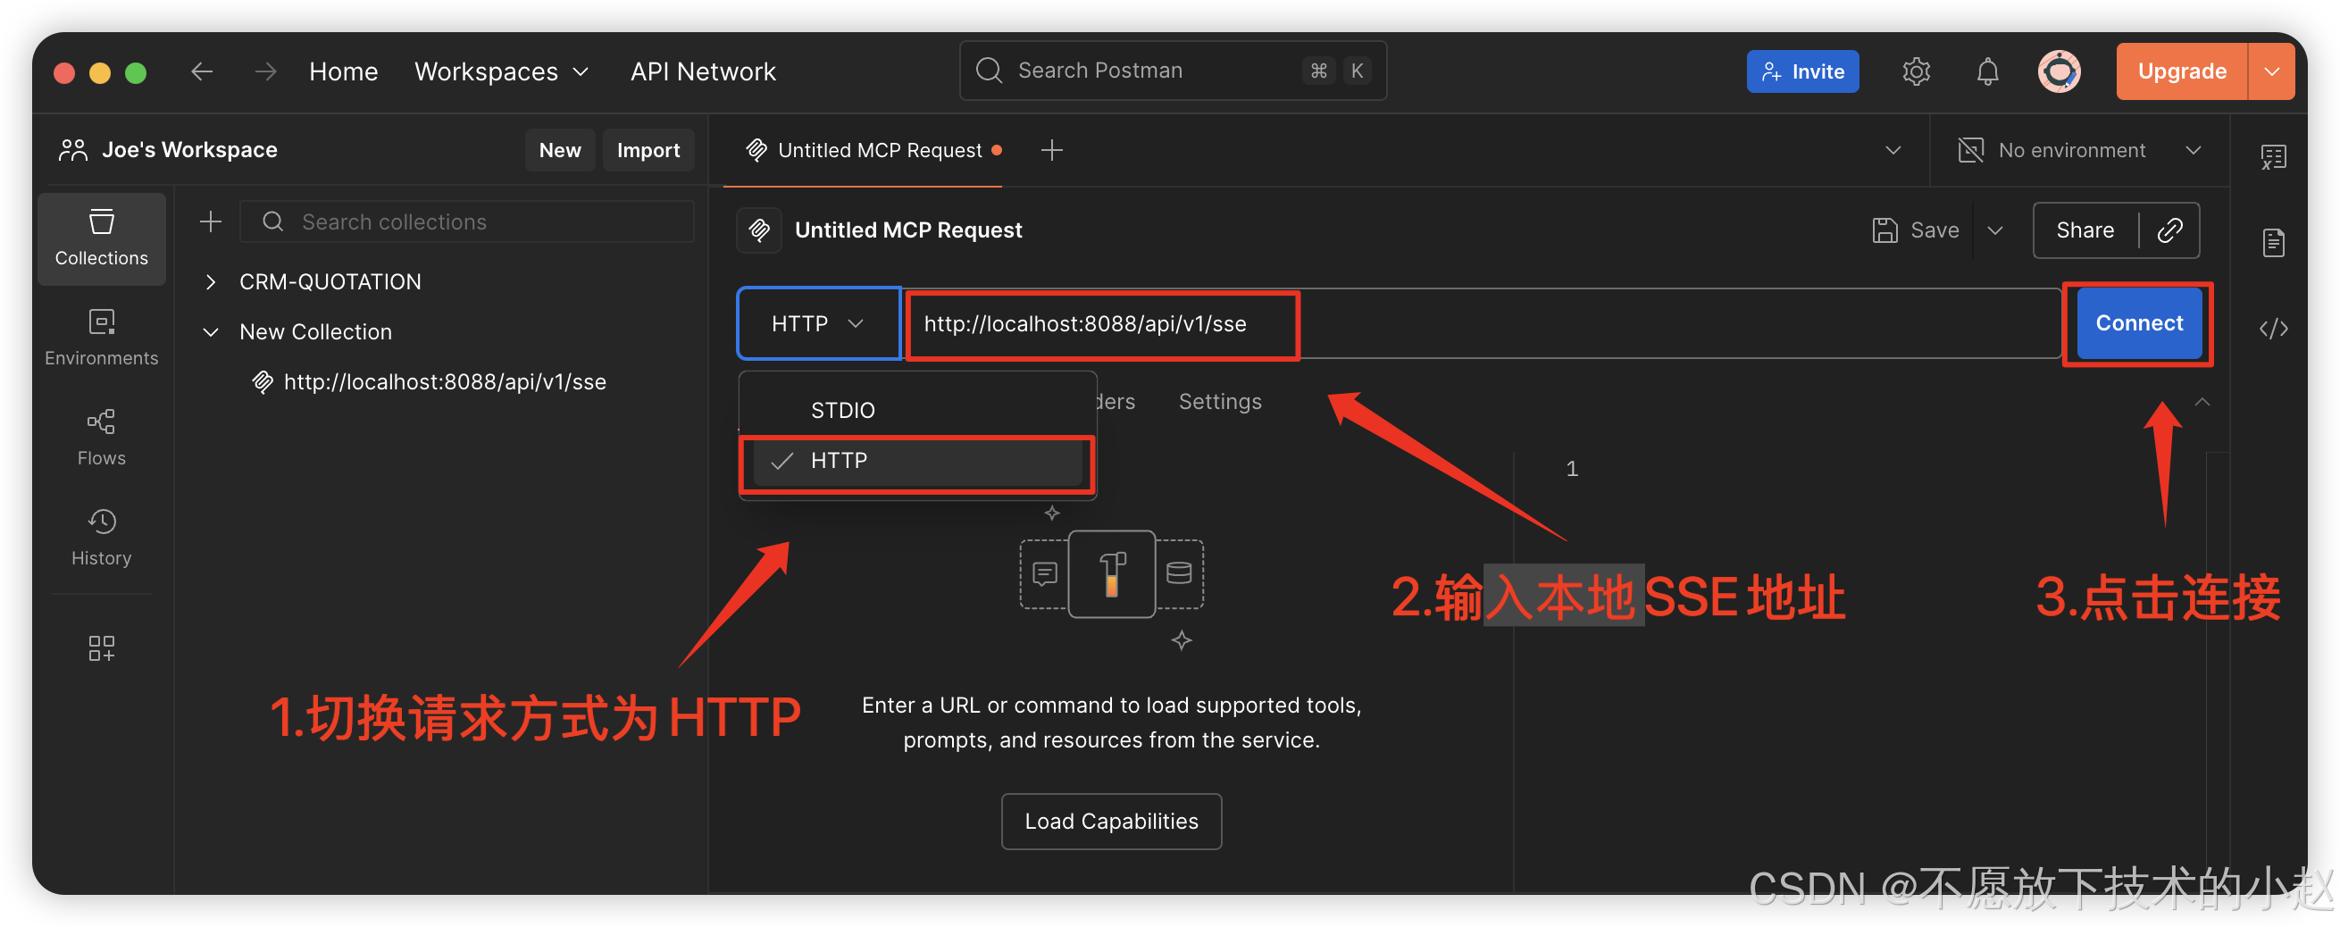
Task: Collapse the request pane chevron
Action: [x=2201, y=401]
